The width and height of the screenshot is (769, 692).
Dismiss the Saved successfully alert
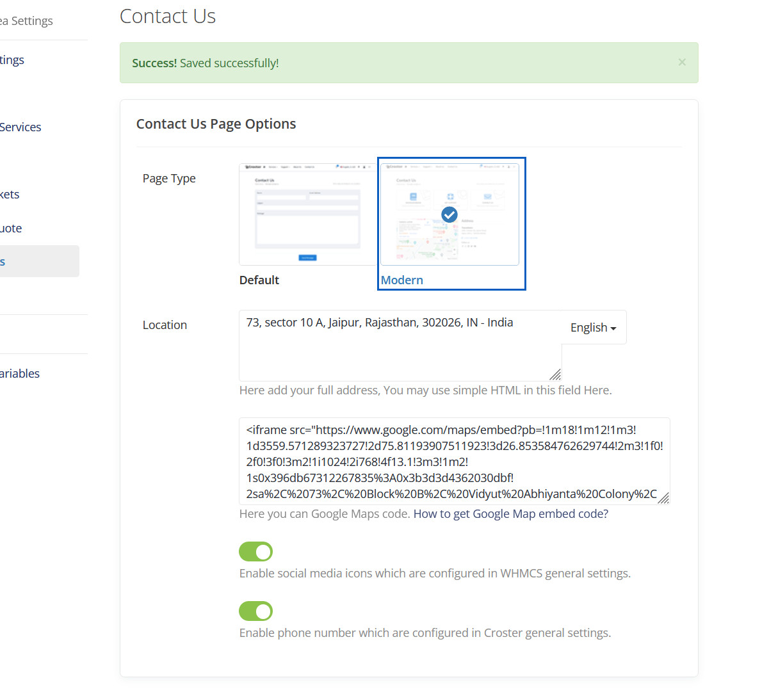pos(682,62)
